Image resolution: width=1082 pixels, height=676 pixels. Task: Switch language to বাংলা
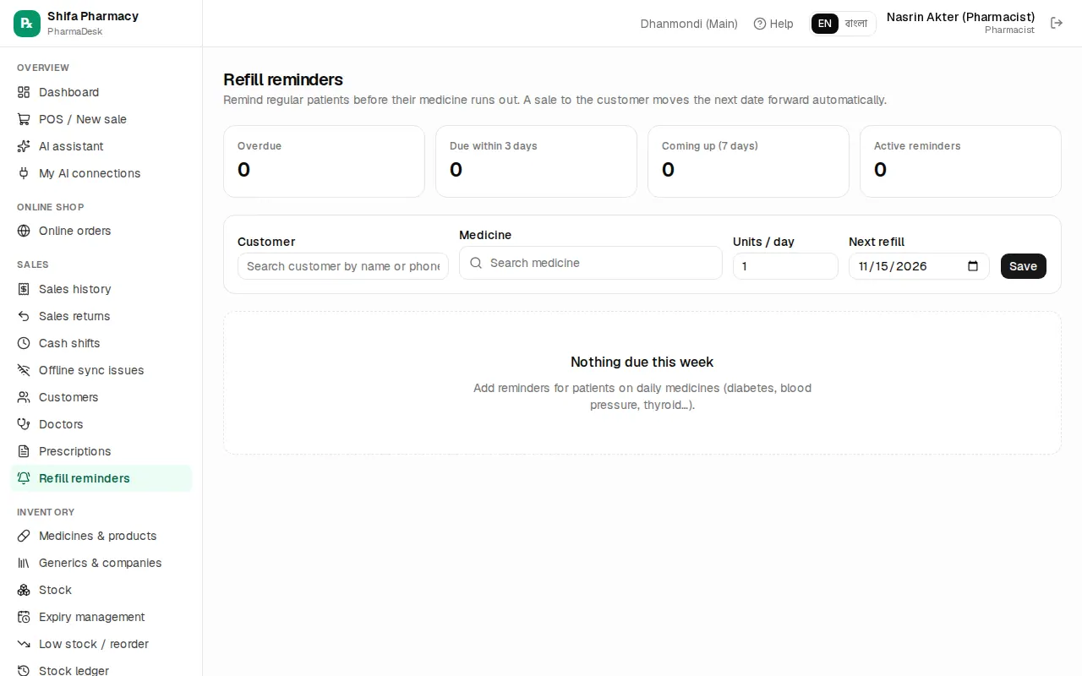856,24
